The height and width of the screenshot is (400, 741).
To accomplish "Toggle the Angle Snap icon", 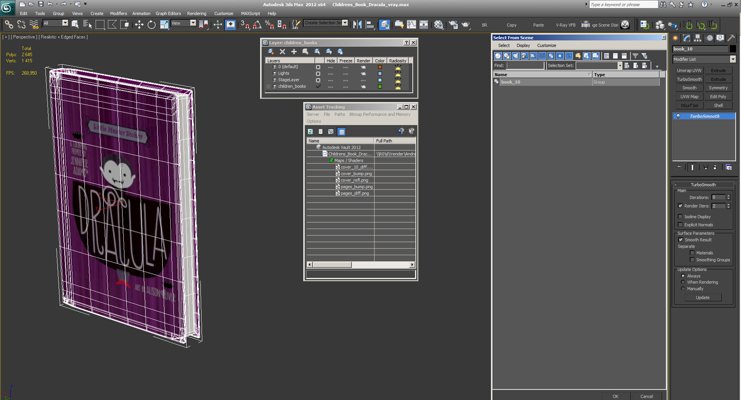I will pyautogui.click(x=257, y=24).
